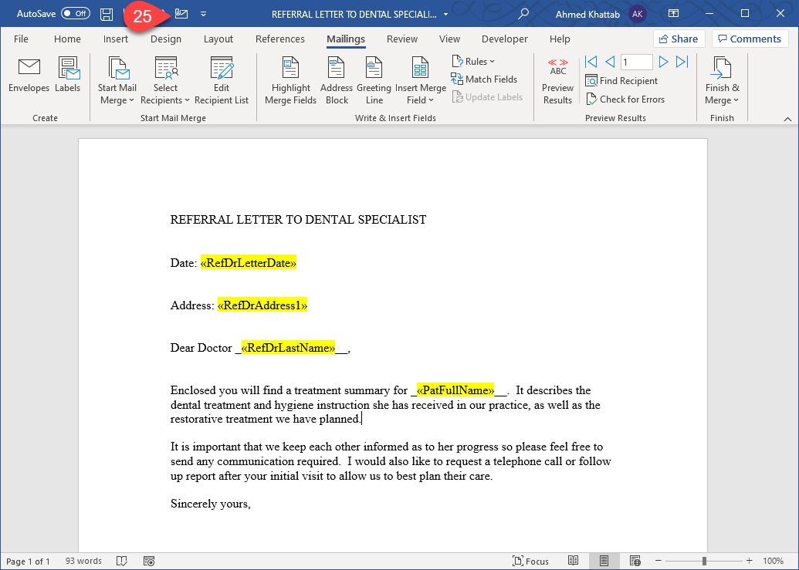
Task: Collapse the ribbon chevron
Action: 787,119
